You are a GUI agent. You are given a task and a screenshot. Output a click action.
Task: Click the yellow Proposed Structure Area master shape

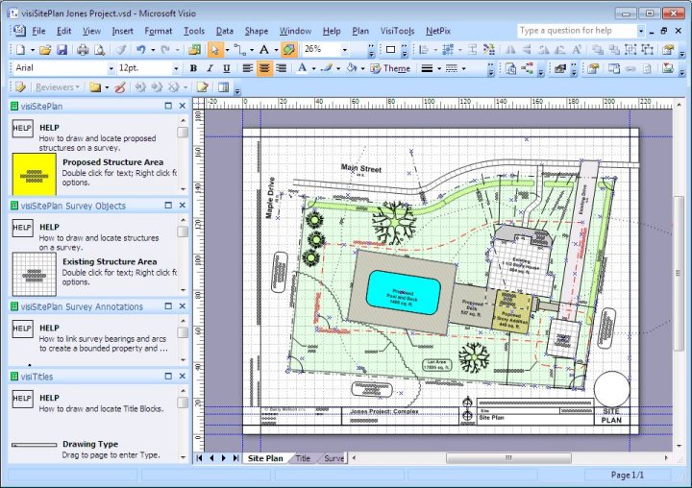pyautogui.click(x=35, y=174)
